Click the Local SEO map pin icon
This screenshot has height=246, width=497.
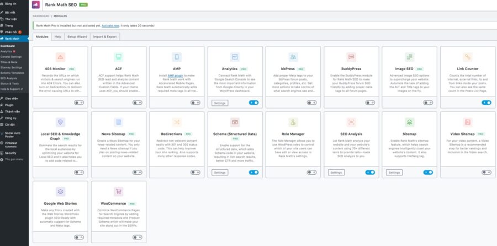pyautogui.click(x=60, y=122)
